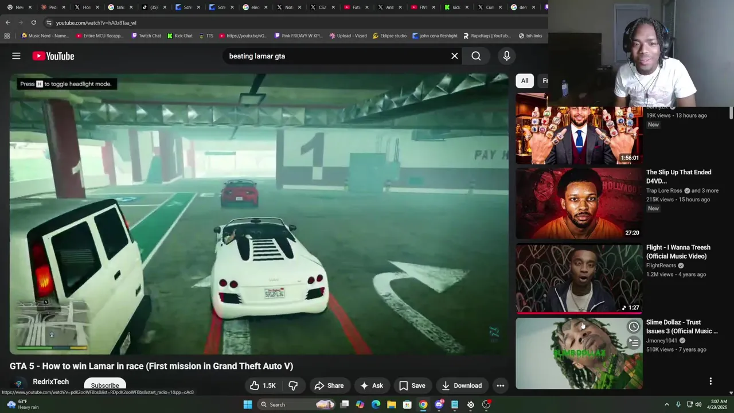Click 'Slime Dollaz - Trust Issues 3' title
The height and width of the screenshot is (413, 734).
coord(682,326)
